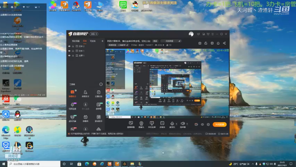Screen dimensions: 296x167
Task: Open the danmaku show TV-shaped tool
Action: 85,118
